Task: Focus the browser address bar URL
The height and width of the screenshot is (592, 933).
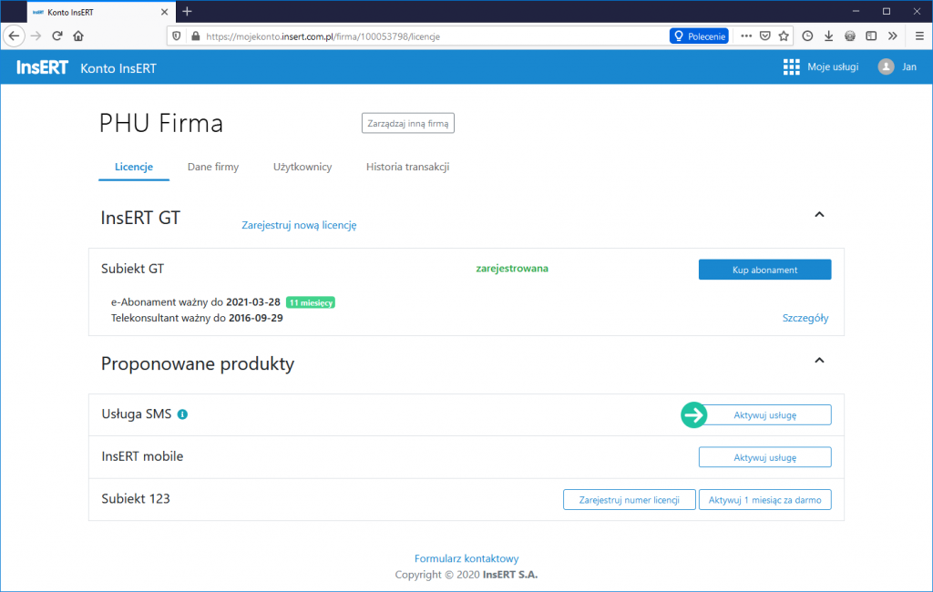Action: 323,36
